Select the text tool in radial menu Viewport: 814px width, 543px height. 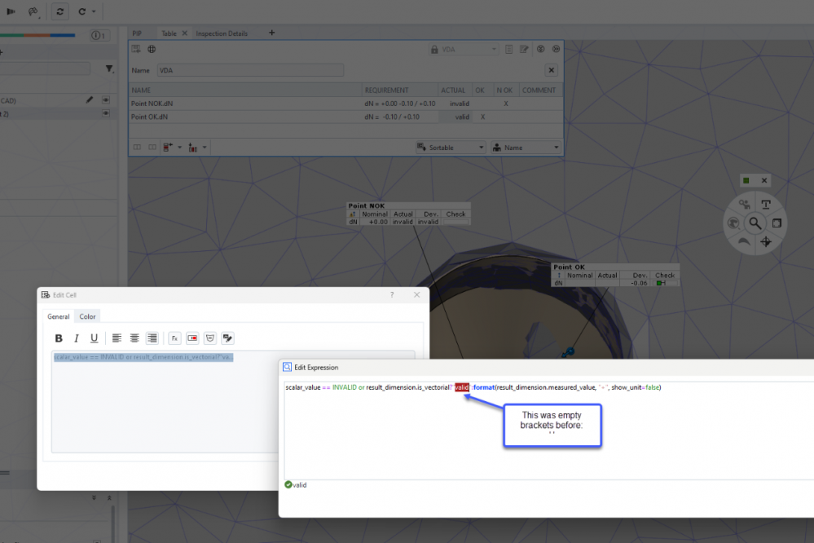766,204
